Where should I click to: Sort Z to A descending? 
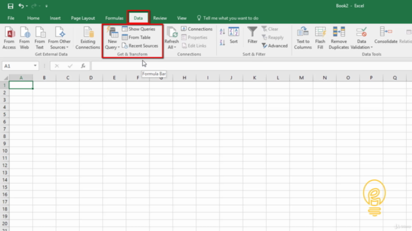[x=222, y=42]
